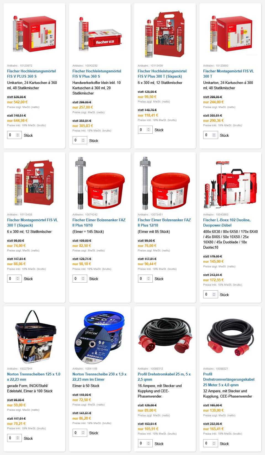Screen dimensions: 265x455
Task: View the Norton Vulcan Trennscheibe 230 image
Action: (x=100, y=337)
